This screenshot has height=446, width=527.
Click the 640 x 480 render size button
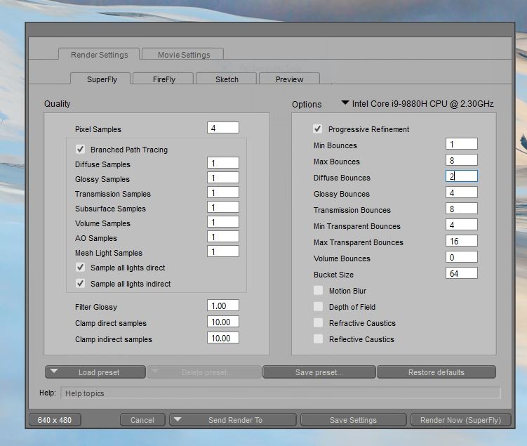click(x=55, y=420)
